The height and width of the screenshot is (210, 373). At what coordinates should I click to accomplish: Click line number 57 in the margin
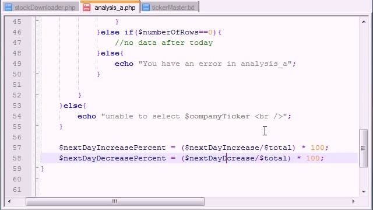17,148
